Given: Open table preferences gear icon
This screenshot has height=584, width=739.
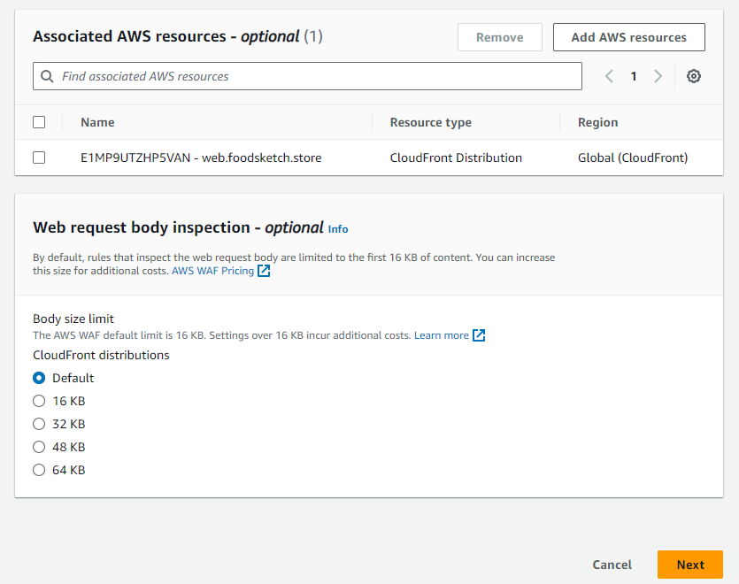Looking at the screenshot, I should tap(694, 76).
